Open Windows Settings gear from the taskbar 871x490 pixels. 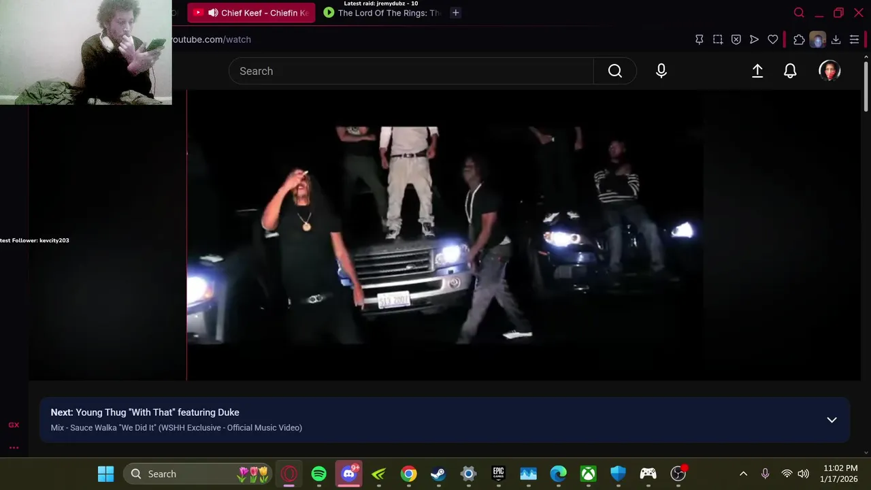pos(469,474)
